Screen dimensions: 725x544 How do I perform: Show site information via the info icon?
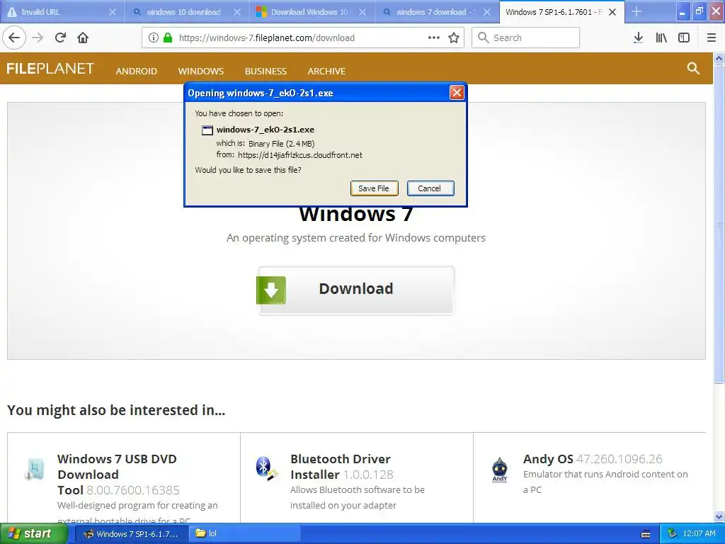pos(154,38)
